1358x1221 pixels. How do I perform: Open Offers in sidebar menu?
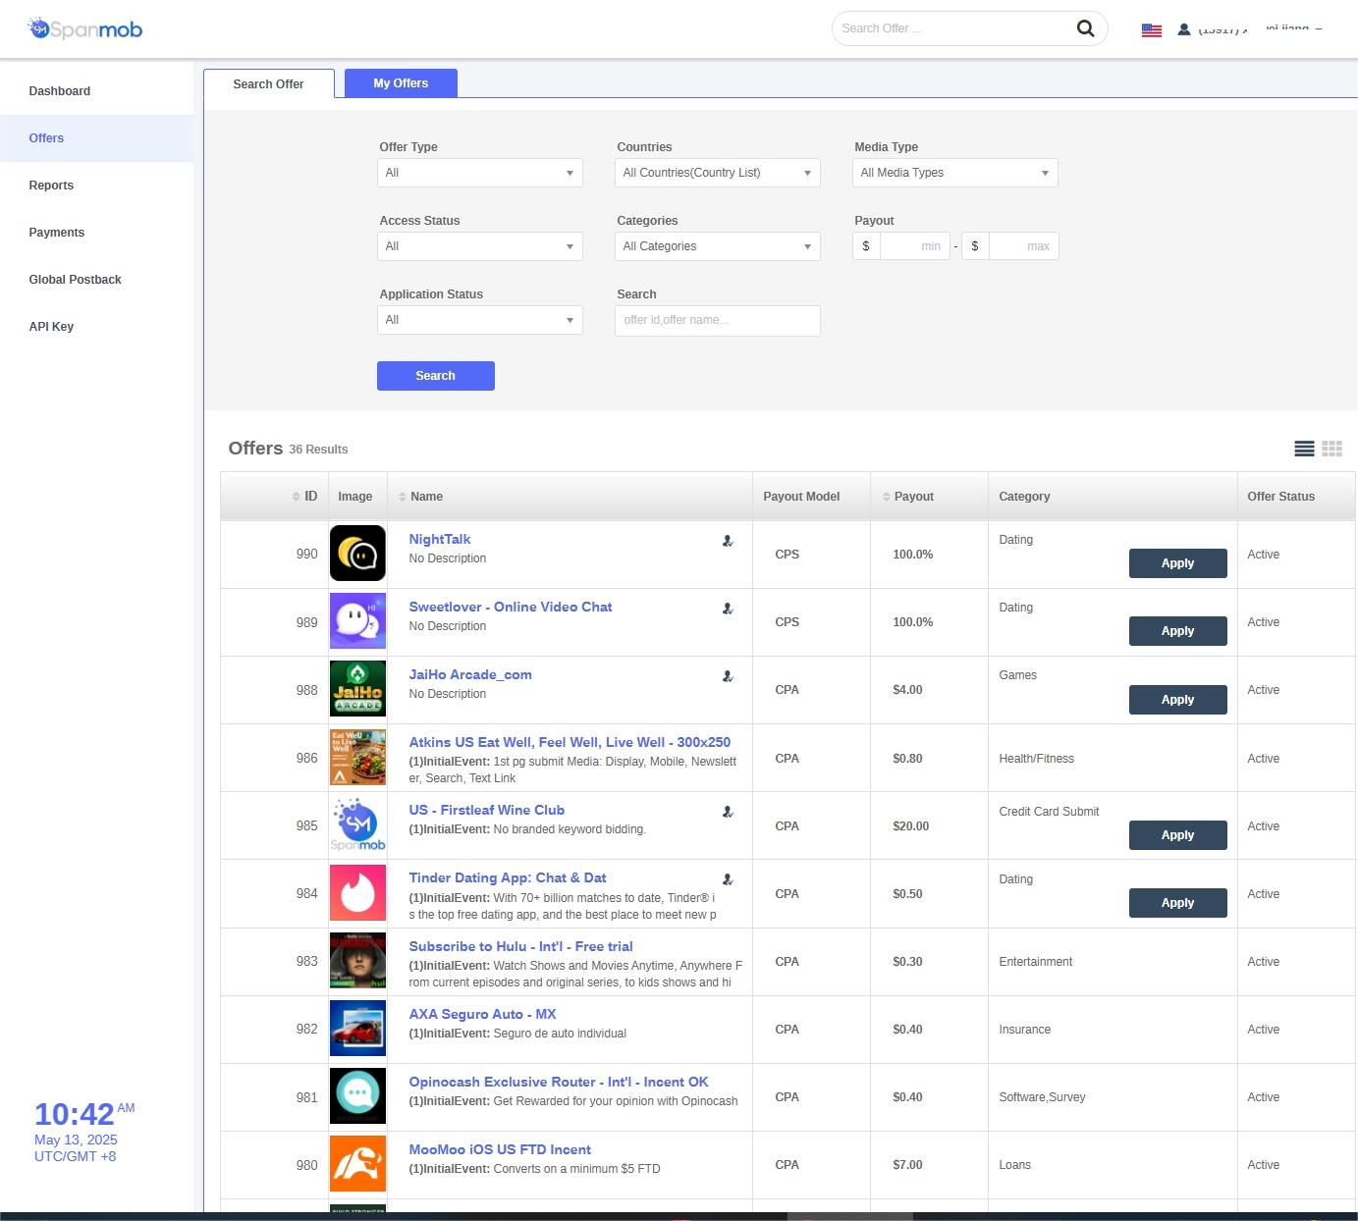[97, 138]
